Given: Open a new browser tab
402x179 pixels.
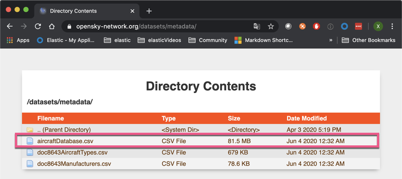Looking at the screenshot, I should coord(149,10).
